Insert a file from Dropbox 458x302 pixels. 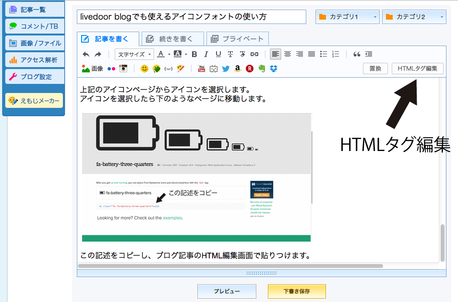click(274, 69)
